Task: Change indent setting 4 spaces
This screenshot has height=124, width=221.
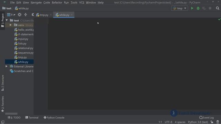Action: 180,122
